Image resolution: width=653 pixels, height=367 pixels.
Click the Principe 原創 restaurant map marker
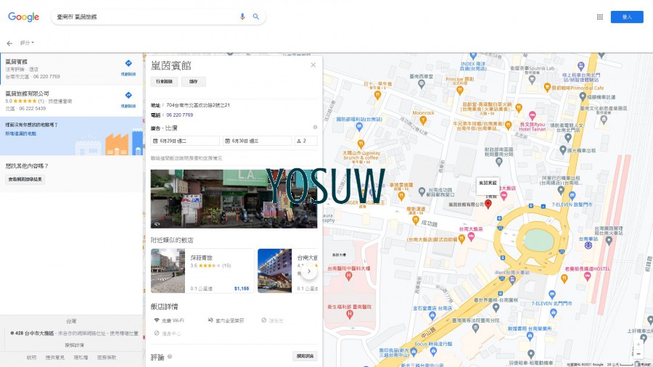(x=460, y=90)
